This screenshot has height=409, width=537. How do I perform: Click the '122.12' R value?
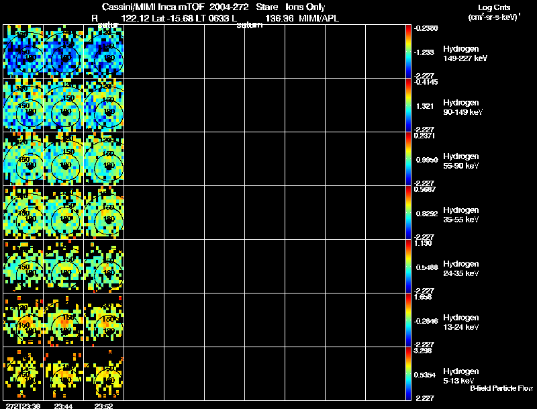[136, 18]
